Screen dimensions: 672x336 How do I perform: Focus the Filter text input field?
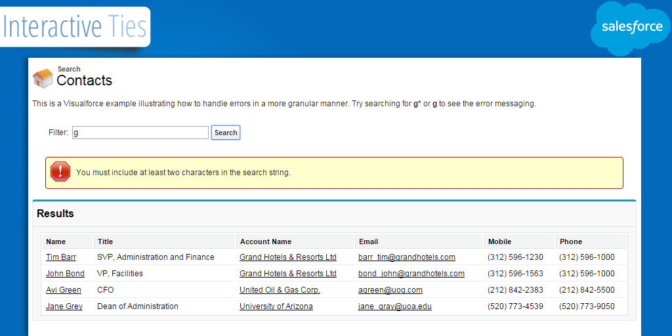click(140, 133)
